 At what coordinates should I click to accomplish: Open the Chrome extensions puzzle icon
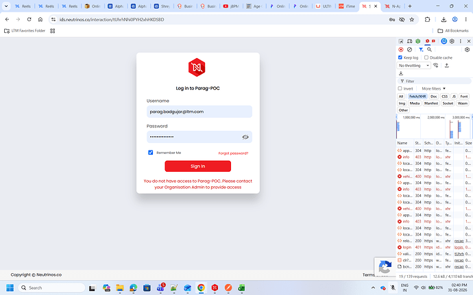click(x=427, y=20)
